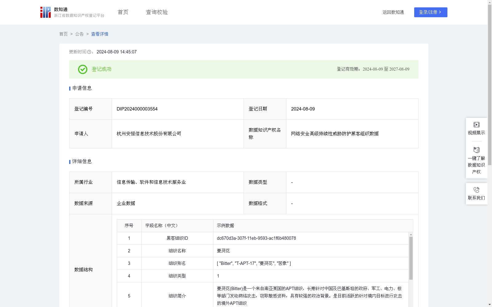Open 一键了解数据知识产权 guide icon
Viewport: 492px width, 307px height.
[476, 150]
